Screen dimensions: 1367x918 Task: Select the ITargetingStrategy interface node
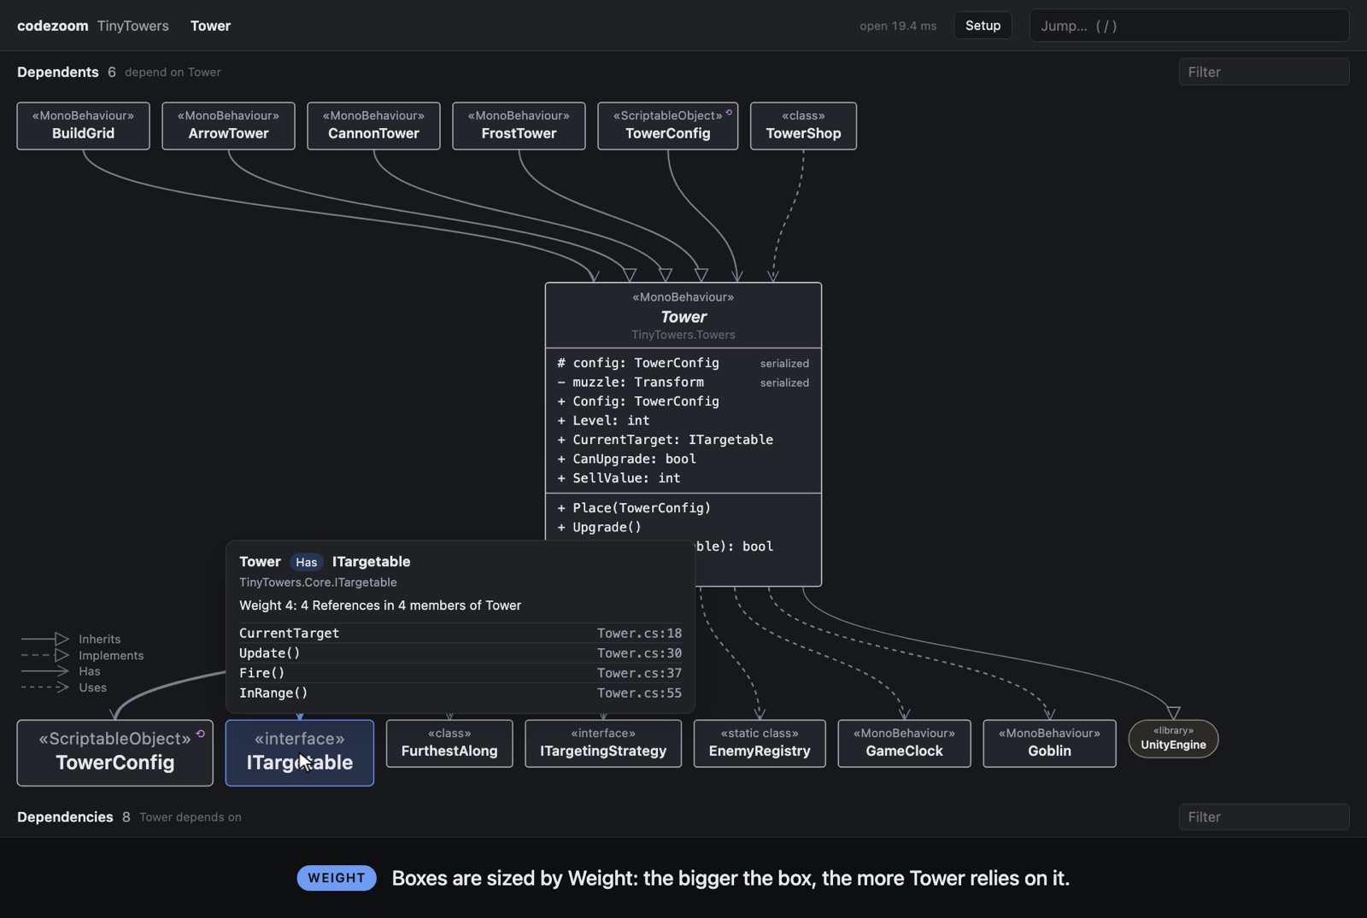pyautogui.click(x=603, y=743)
